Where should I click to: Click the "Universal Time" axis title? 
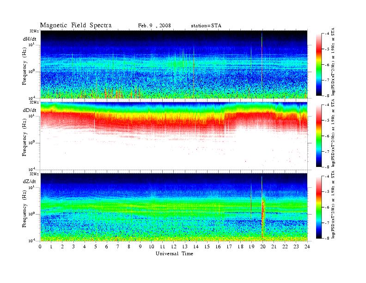(x=174, y=253)
